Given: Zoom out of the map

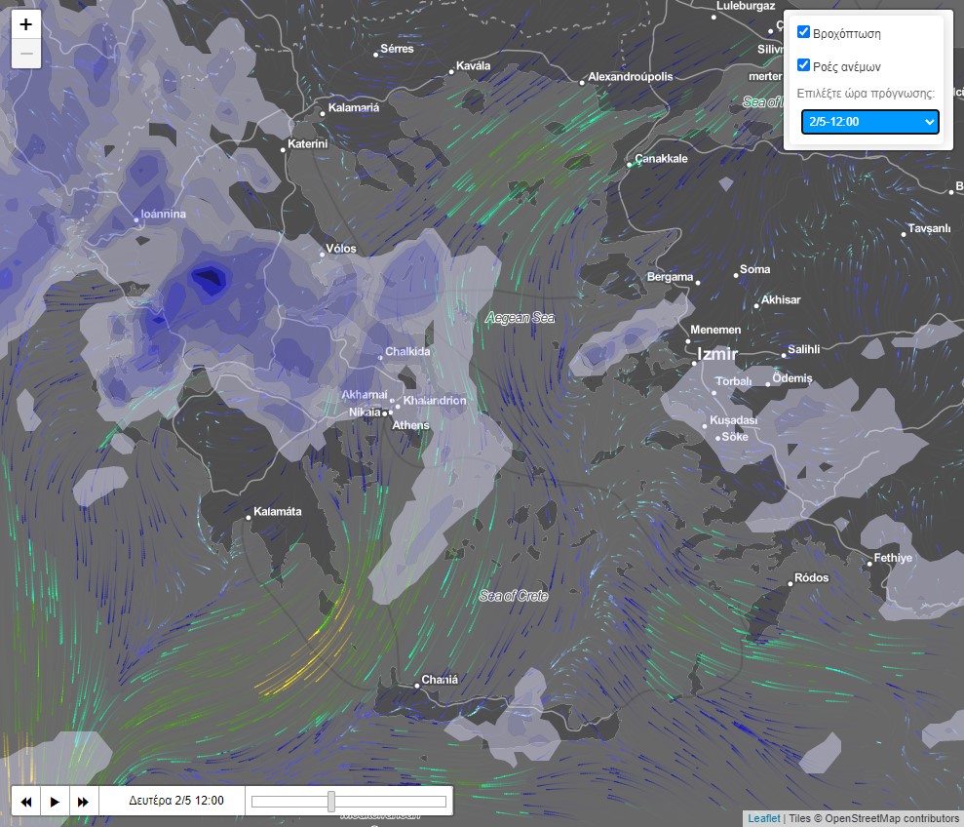Looking at the screenshot, I should (x=26, y=54).
